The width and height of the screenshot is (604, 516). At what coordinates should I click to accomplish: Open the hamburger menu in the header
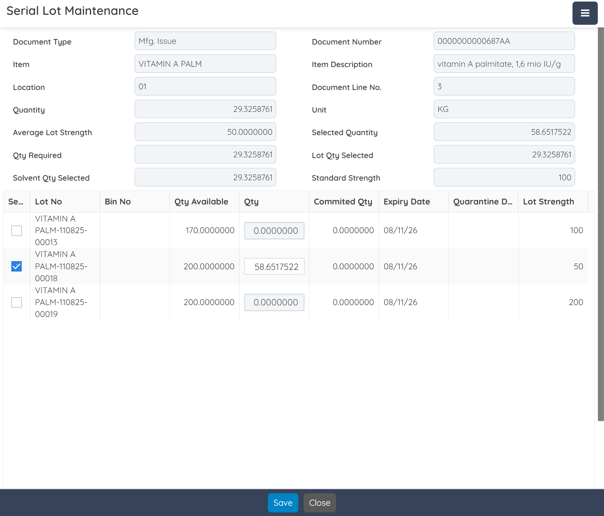[x=585, y=13]
